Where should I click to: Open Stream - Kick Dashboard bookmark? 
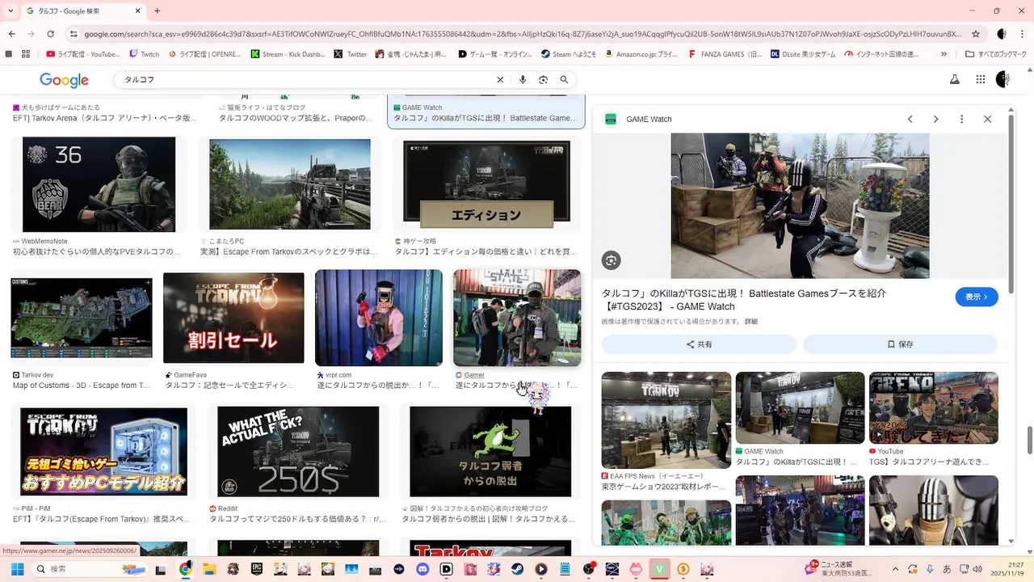pos(288,54)
